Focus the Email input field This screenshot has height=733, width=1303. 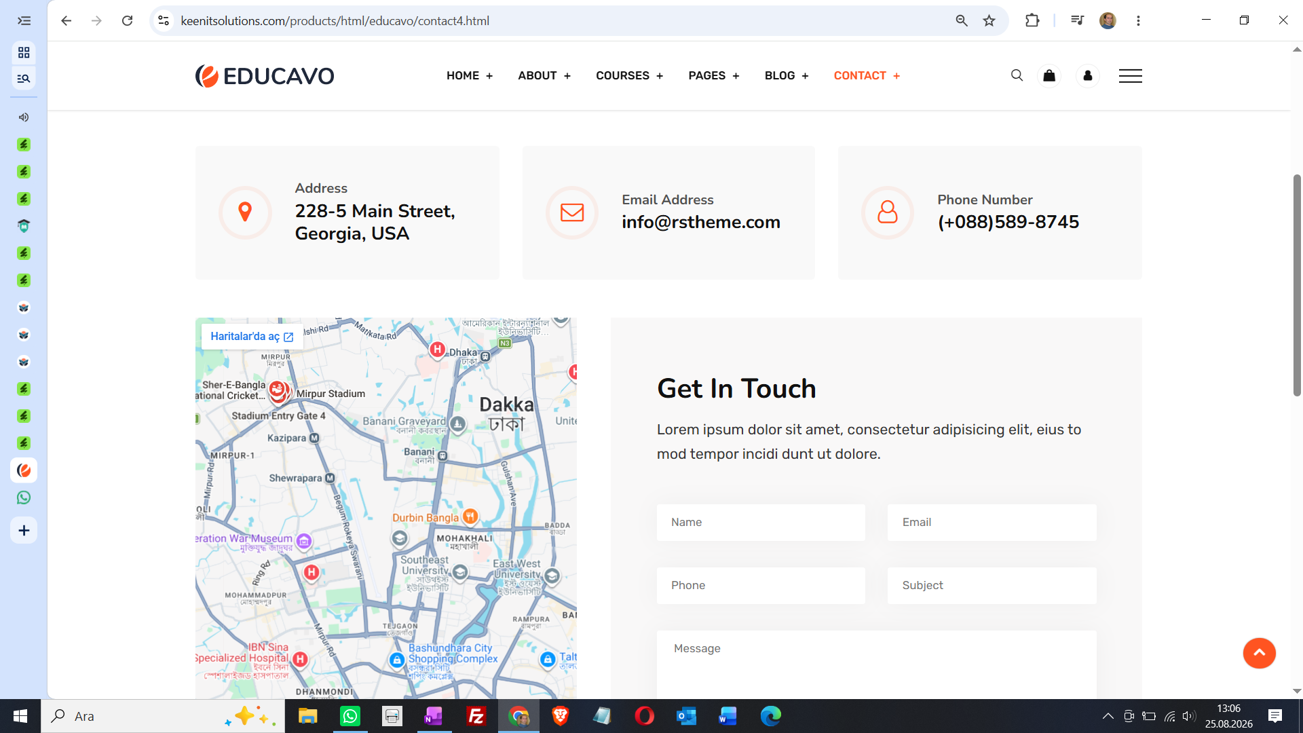tap(992, 522)
